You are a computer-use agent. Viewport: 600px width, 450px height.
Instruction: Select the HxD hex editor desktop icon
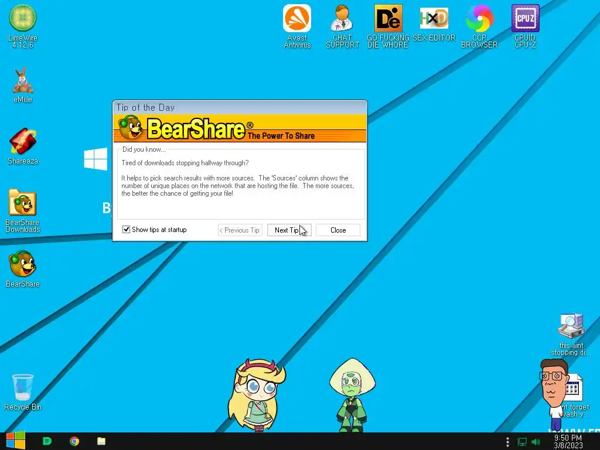tap(434, 23)
